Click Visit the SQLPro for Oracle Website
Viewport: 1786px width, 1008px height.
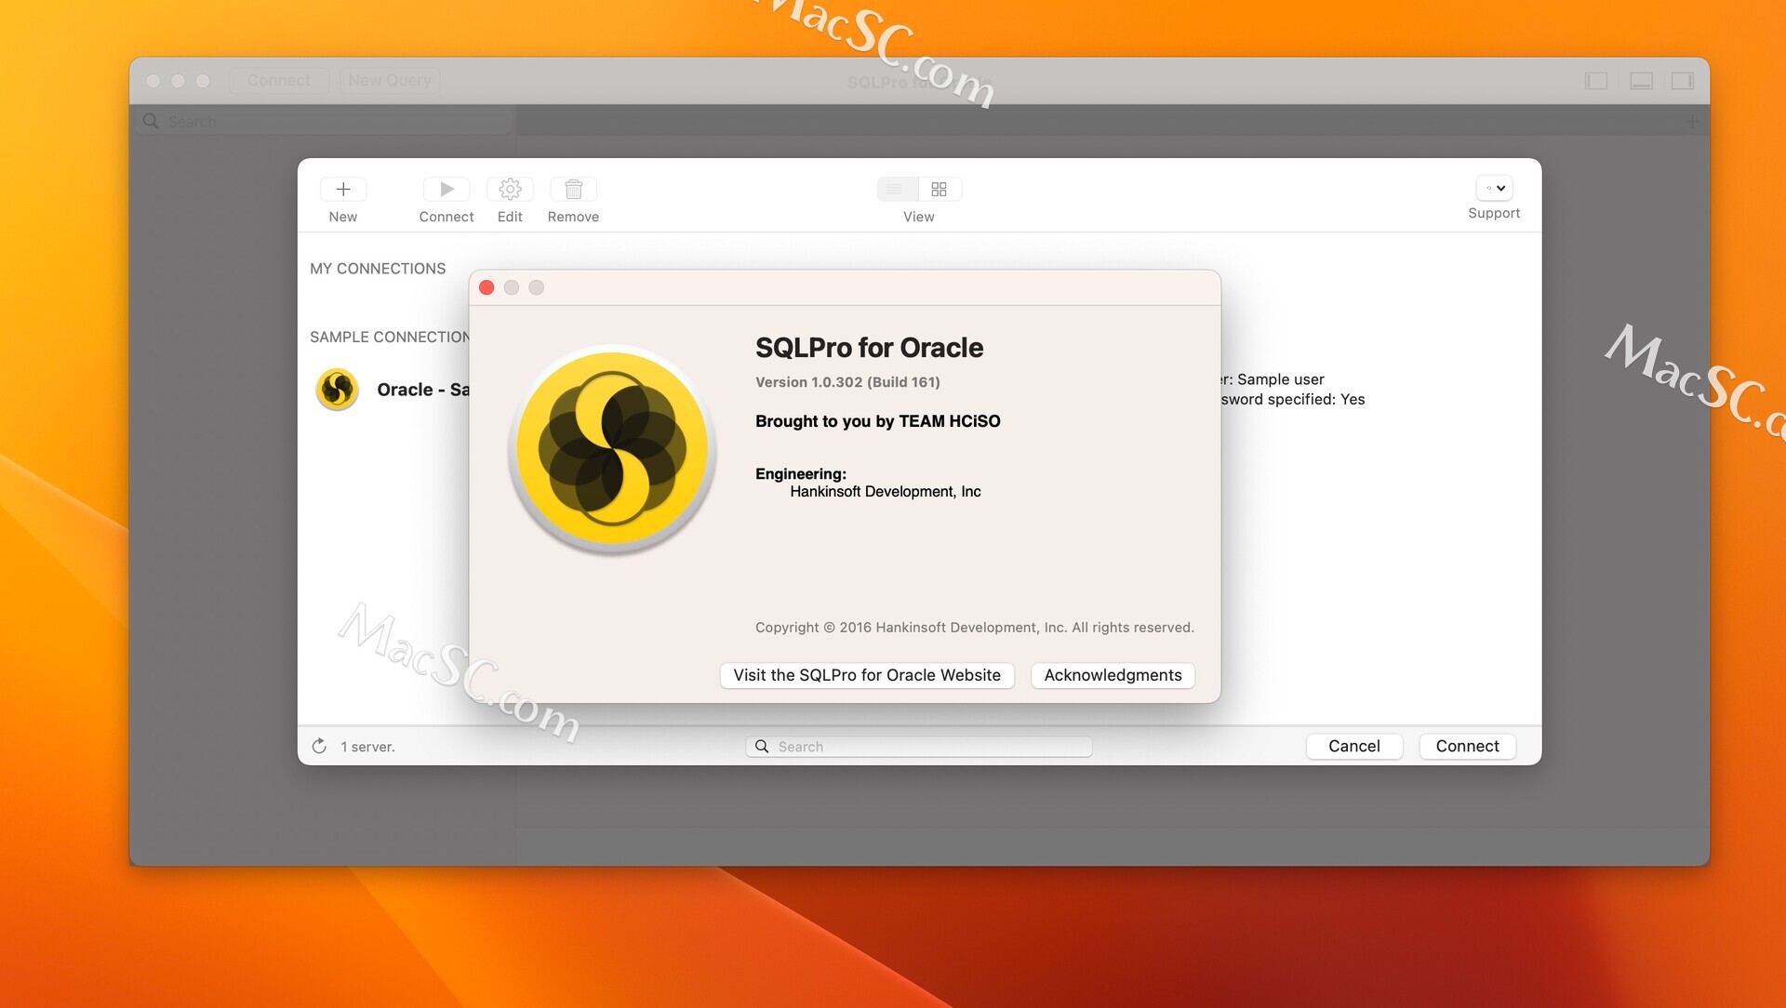tap(866, 674)
